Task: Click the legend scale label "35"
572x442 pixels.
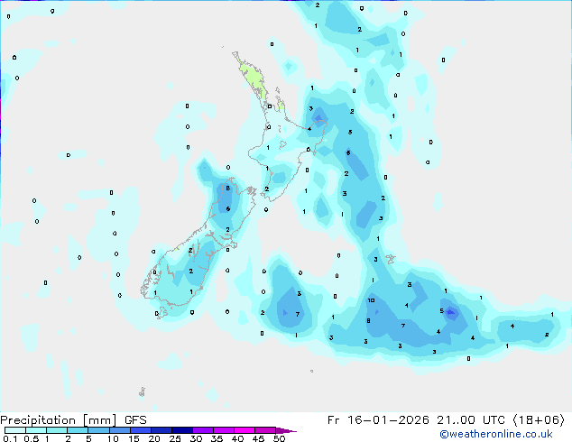Action: (x=217, y=438)
